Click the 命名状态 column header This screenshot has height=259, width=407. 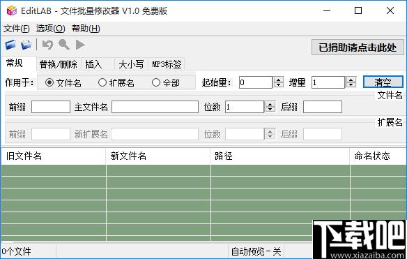click(378, 156)
